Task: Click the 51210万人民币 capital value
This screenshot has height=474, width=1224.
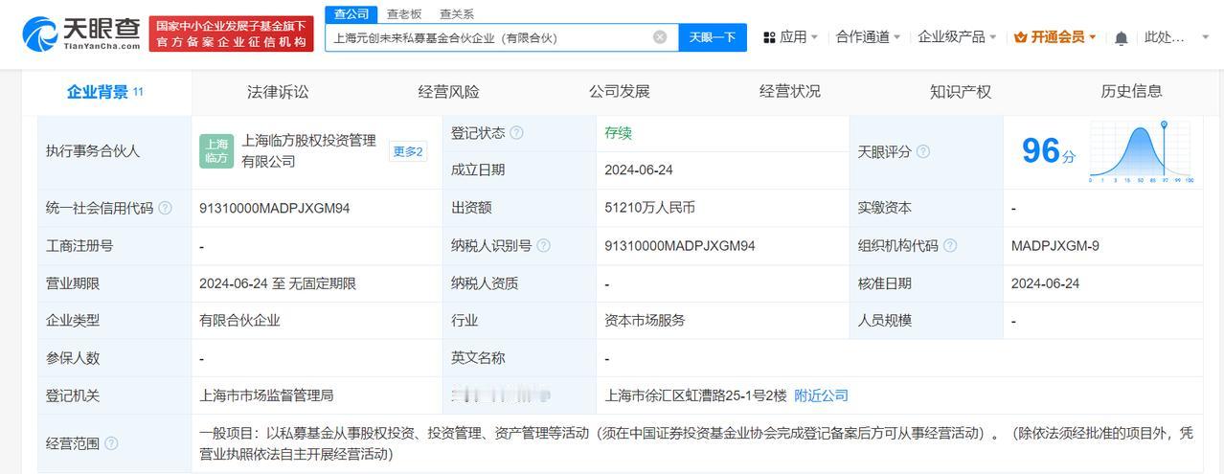Action: pos(649,208)
